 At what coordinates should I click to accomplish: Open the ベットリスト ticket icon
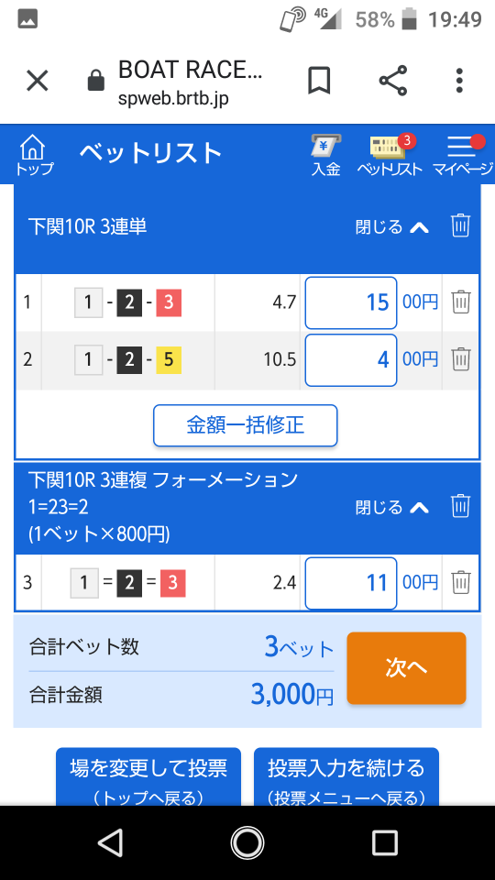[390, 156]
